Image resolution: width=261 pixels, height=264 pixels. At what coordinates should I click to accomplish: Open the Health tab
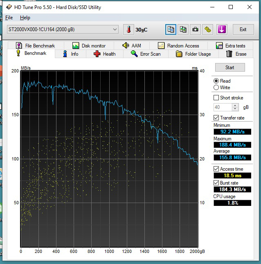[104, 54]
